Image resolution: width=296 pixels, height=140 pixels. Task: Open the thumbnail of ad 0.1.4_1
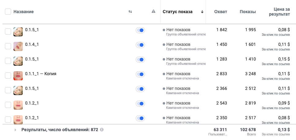pyautogui.click(x=18, y=46)
